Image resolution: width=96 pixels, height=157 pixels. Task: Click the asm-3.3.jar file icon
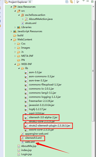tap(26, 72)
